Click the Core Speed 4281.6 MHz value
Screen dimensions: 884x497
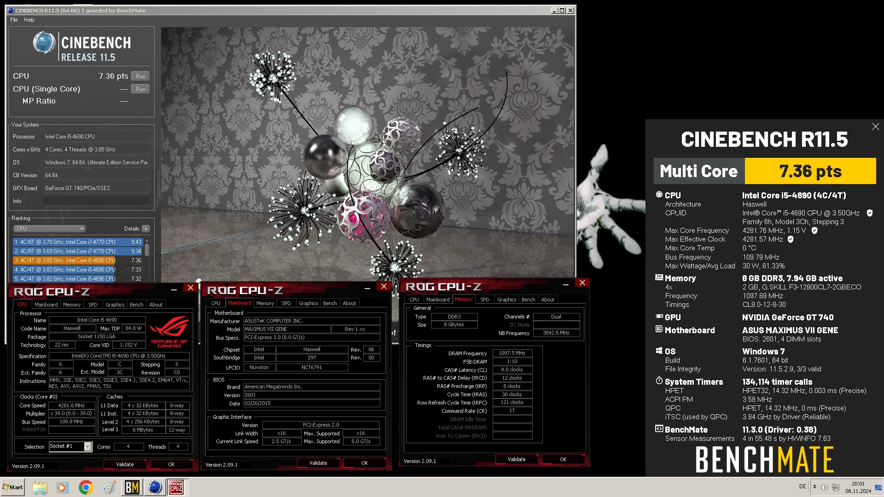tap(71, 405)
